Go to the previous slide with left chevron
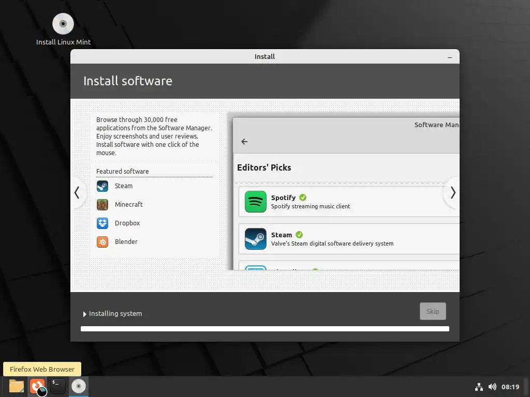The width and height of the screenshot is (530, 397). [77, 193]
